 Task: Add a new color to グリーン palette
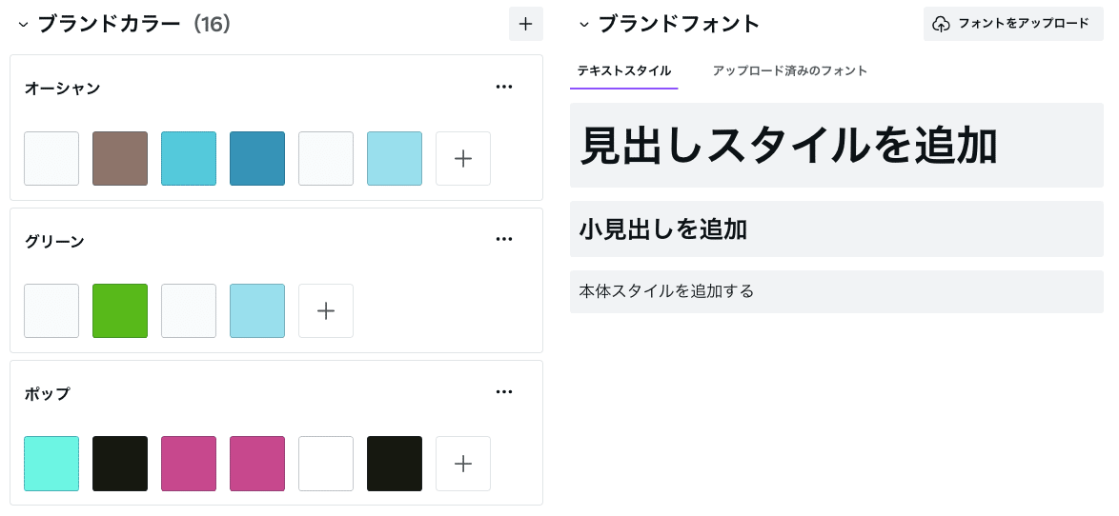(x=326, y=310)
